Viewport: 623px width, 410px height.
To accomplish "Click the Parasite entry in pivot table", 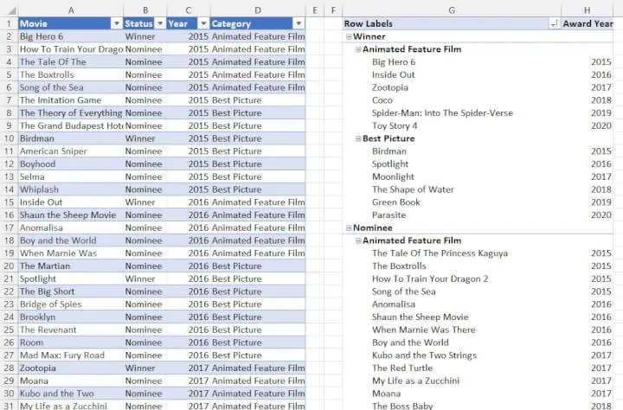I will (x=389, y=215).
